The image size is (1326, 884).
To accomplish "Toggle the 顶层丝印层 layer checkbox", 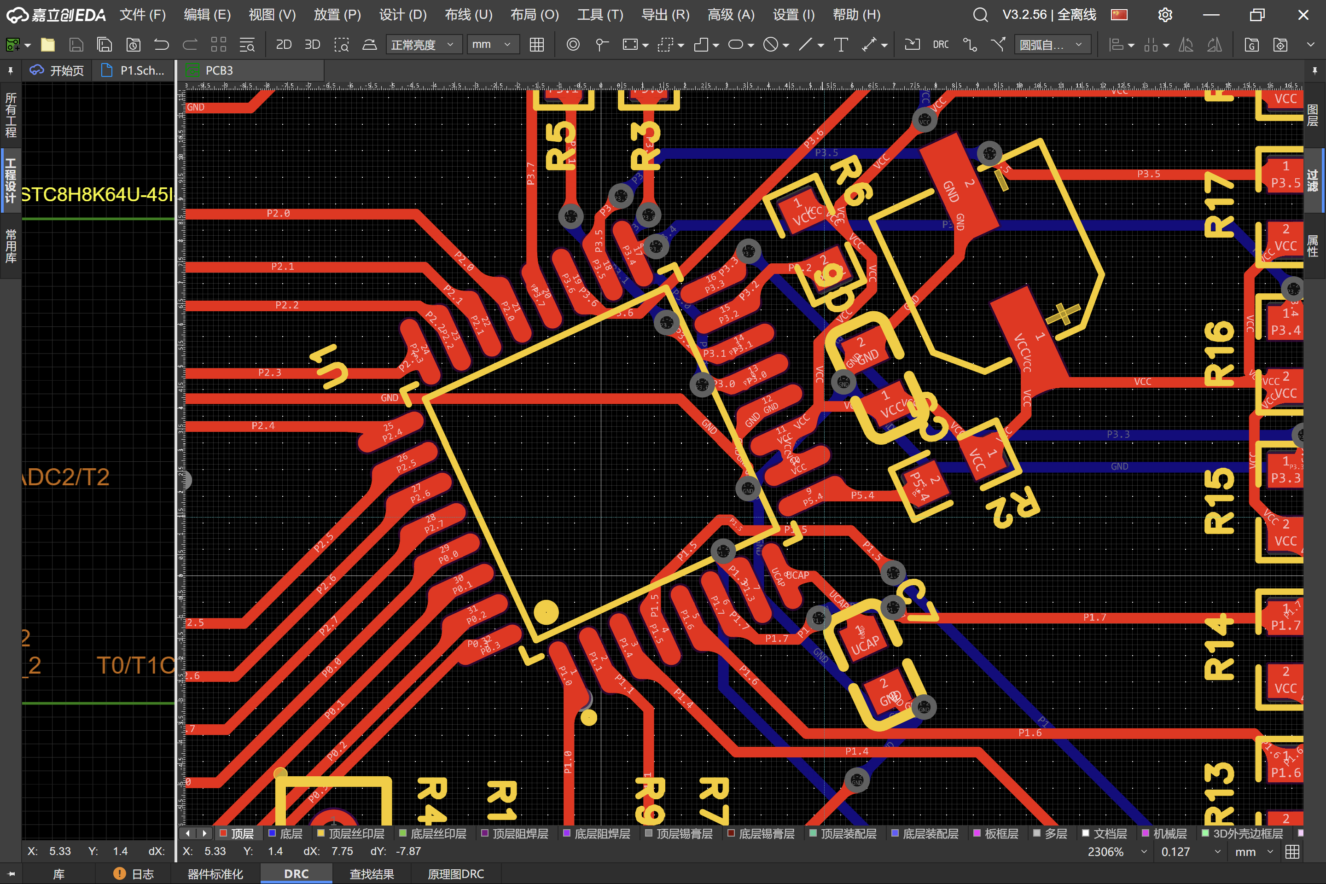I will (321, 833).
